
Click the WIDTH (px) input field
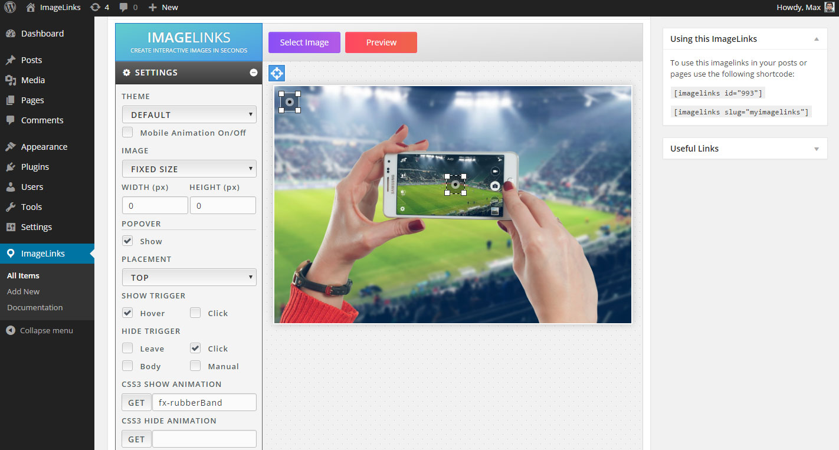(x=155, y=205)
